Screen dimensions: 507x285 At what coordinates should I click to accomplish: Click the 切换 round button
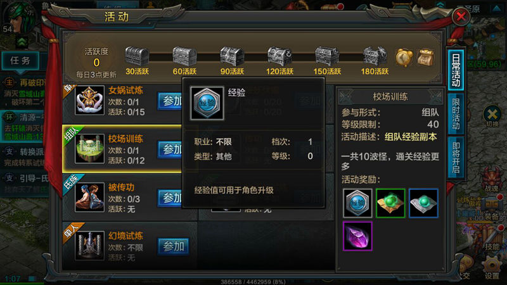pyautogui.click(x=492, y=116)
